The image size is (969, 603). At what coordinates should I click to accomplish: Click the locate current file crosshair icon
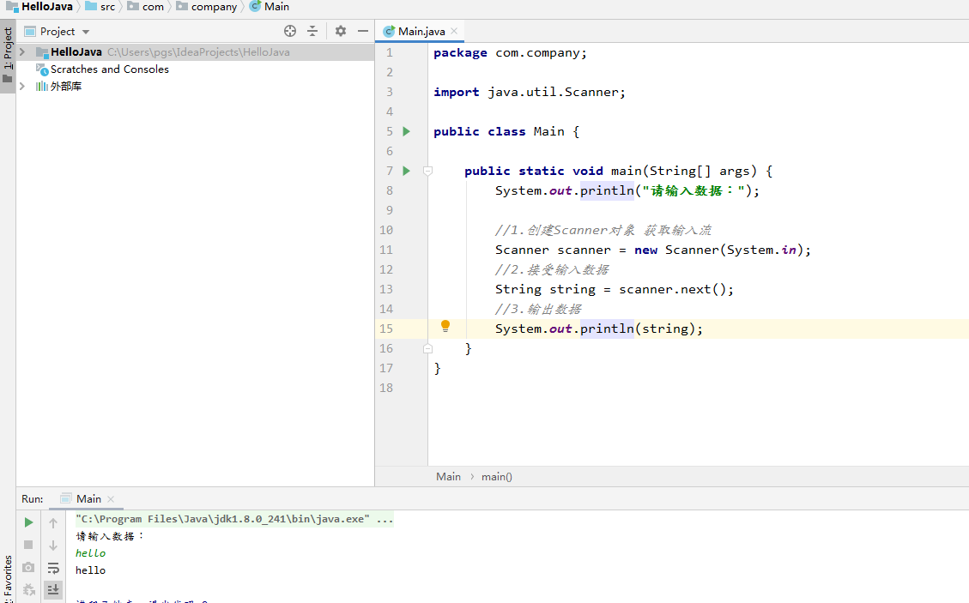[290, 31]
